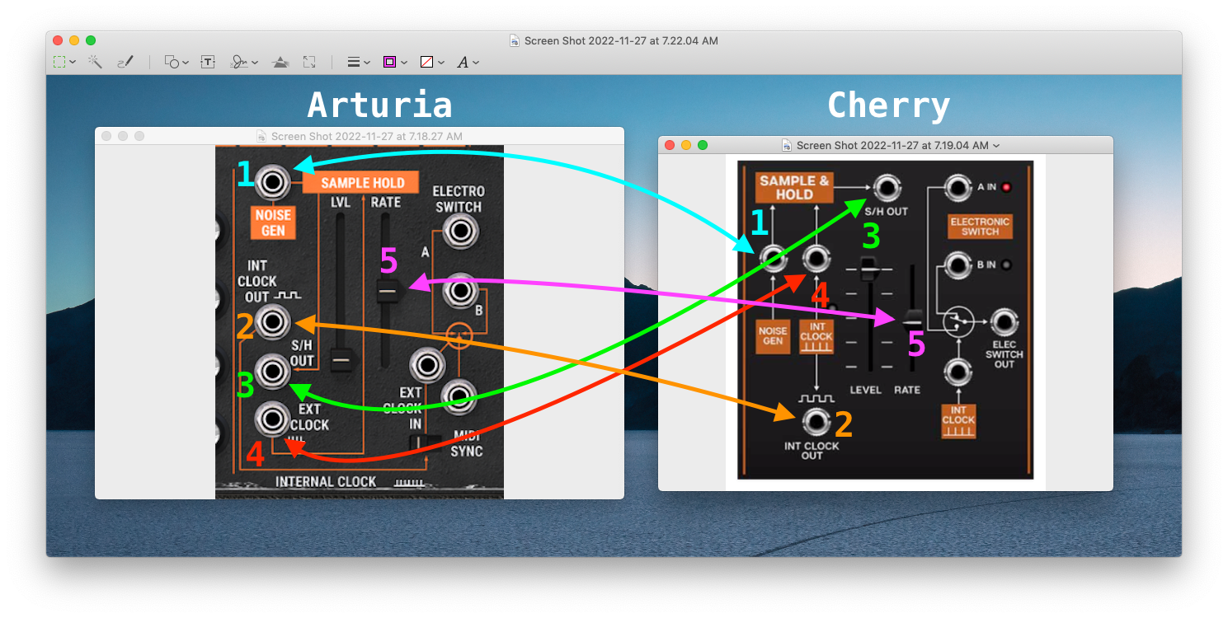This screenshot has width=1228, height=618.
Task: Expand the Shape Style dropdown arrow
Action: pyautogui.click(x=367, y=63)
